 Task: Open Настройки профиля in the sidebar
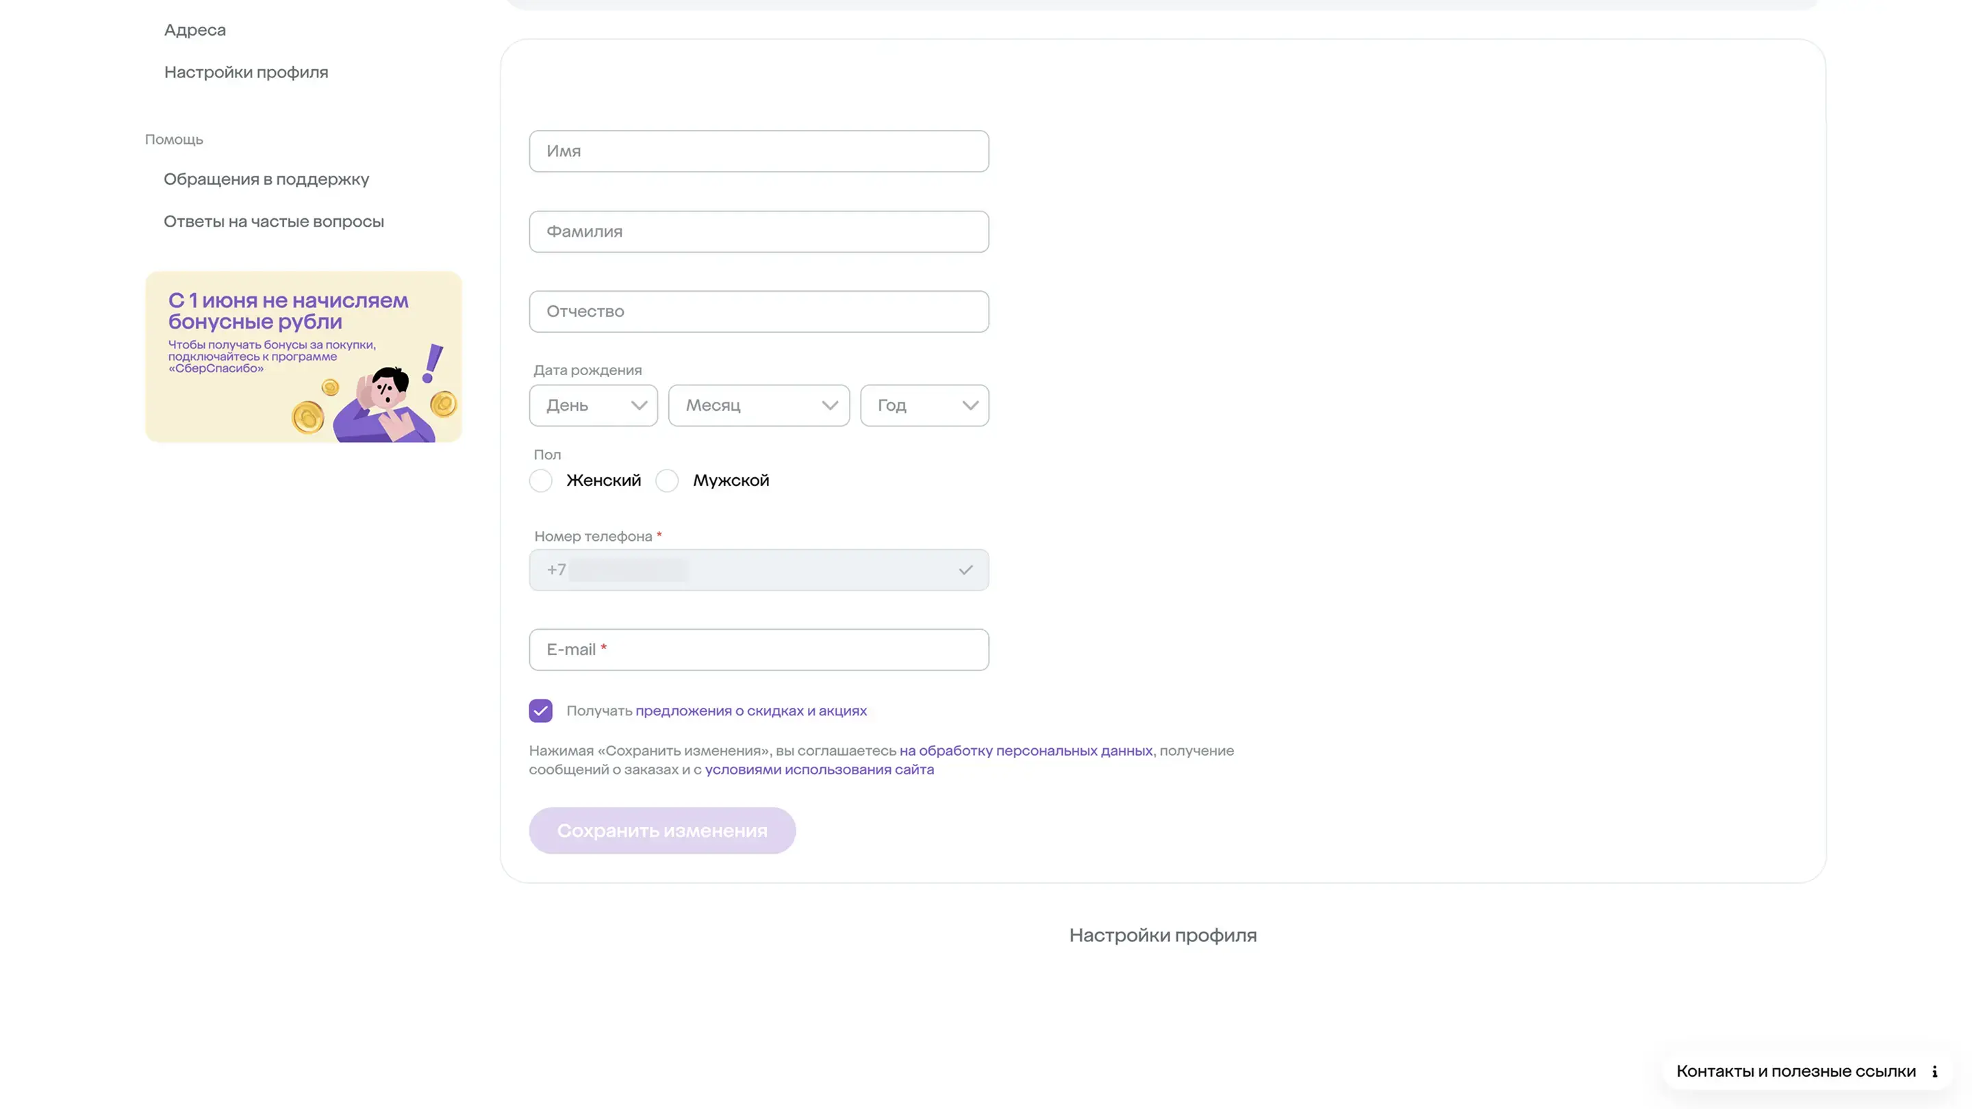point(246,72)
